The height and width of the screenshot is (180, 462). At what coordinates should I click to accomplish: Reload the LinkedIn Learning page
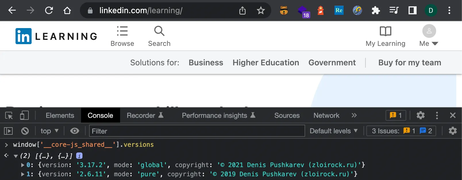pos(49,11)
